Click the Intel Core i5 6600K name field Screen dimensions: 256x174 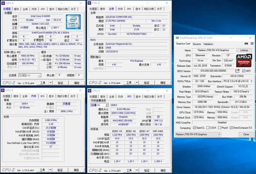[40, 16]
